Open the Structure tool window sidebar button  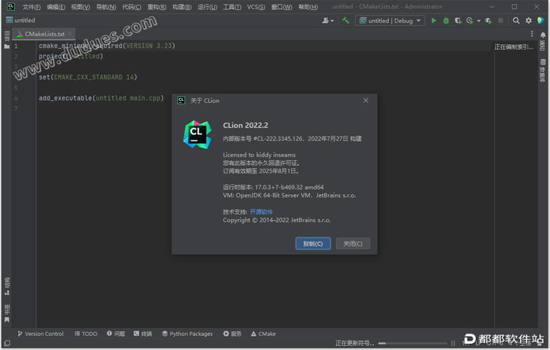pos(7,286)
